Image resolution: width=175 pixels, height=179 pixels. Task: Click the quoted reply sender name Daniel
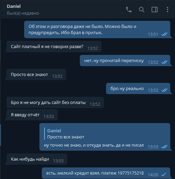54,131
